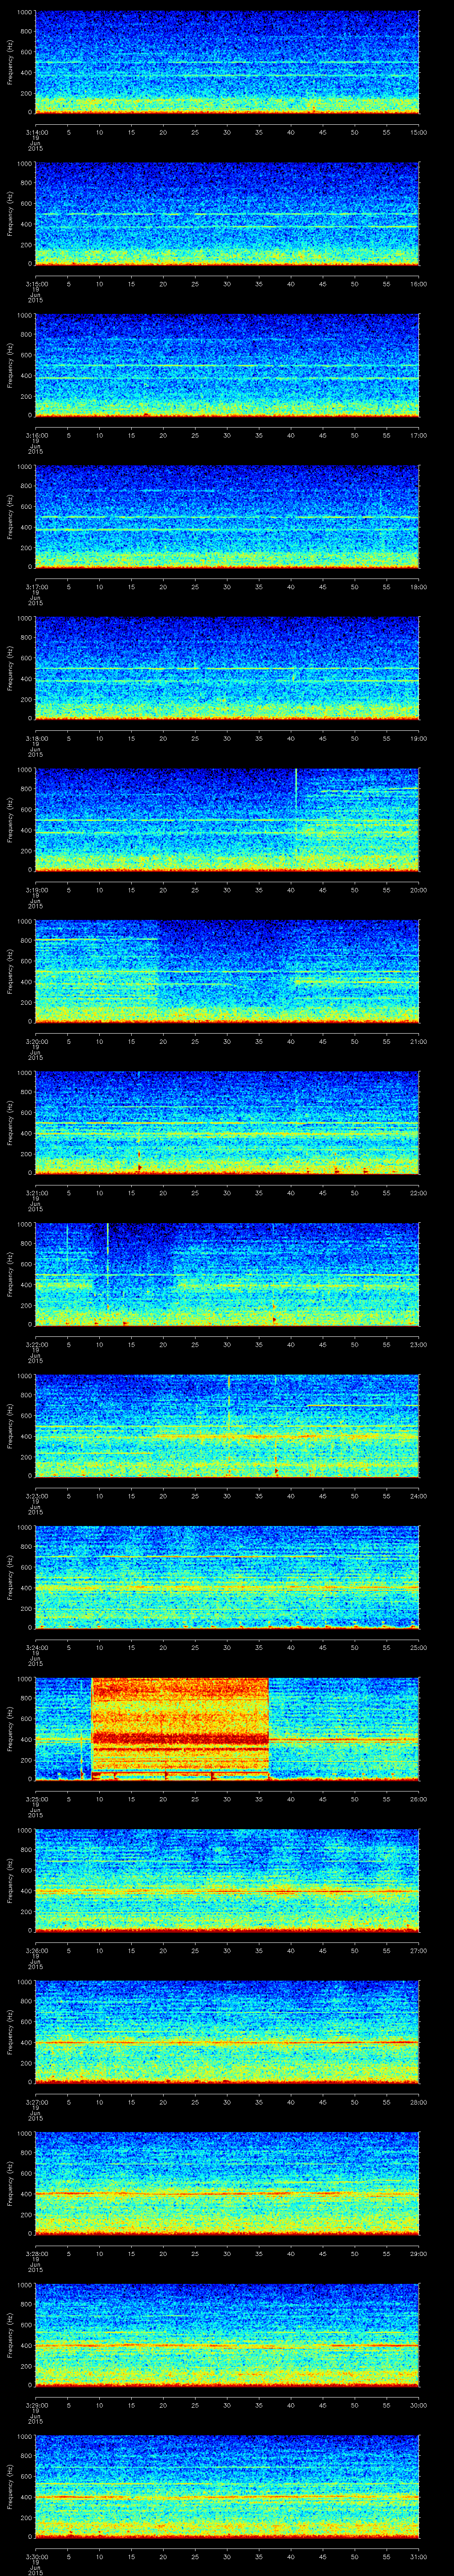Select the 3:21:00 spectrogram plot

click(227, 1122)
